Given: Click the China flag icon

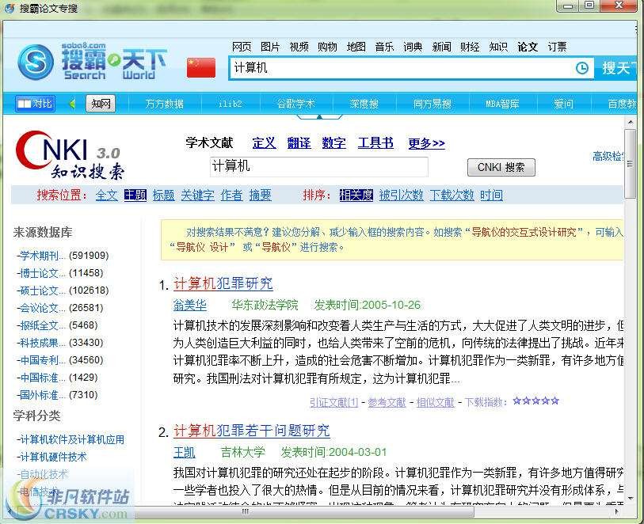Looking at the screenshot, I should pos(201,68).
